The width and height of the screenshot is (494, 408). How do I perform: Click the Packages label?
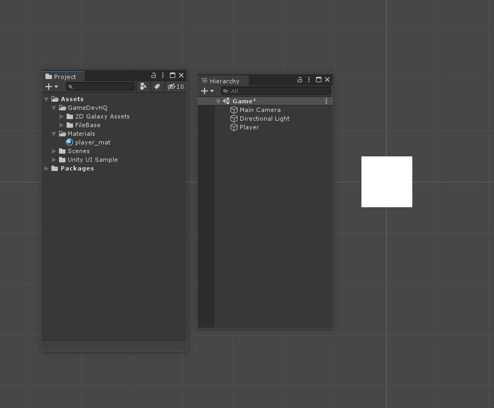tap(77, 168)
